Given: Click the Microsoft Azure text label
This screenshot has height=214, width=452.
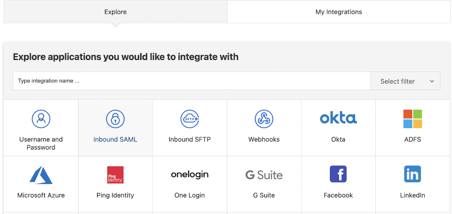Looking at the screenshot, I should click(x=41, y=195).
